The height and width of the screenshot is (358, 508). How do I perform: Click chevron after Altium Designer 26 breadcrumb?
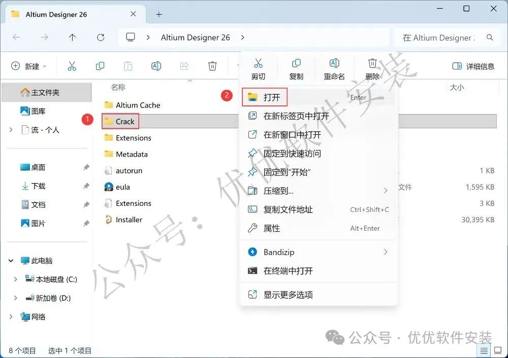pyautogui.click(x=243, y=38)
